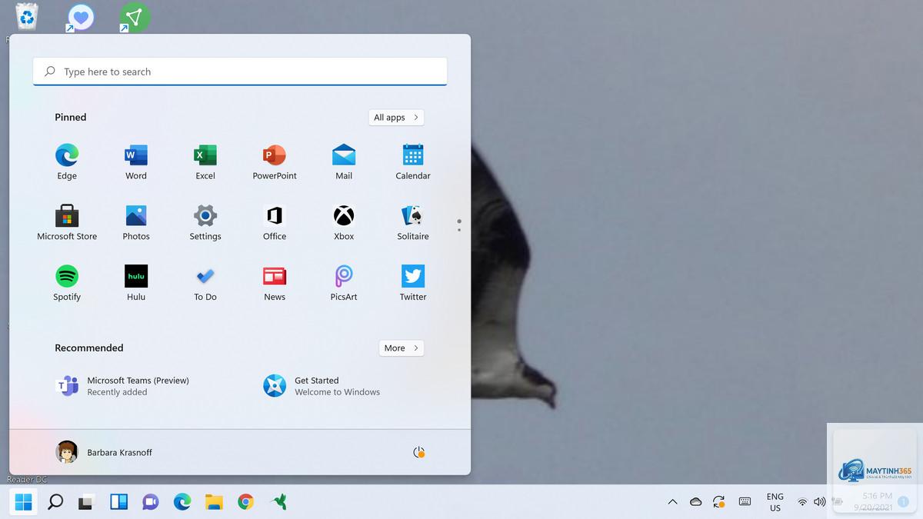Screen dimensions: 923x519
Task: Click in the Type here to search box
Action: click(x=240, y=72)
